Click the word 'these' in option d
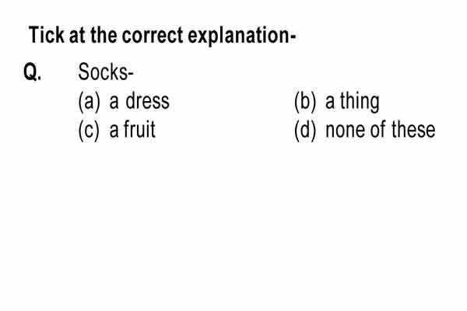The image size is (467, 311). (413, 130)
